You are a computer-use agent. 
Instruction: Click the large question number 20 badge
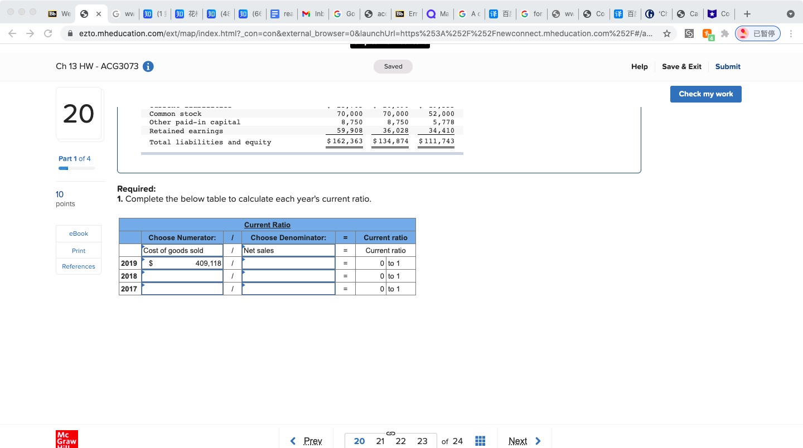[79, 114]
